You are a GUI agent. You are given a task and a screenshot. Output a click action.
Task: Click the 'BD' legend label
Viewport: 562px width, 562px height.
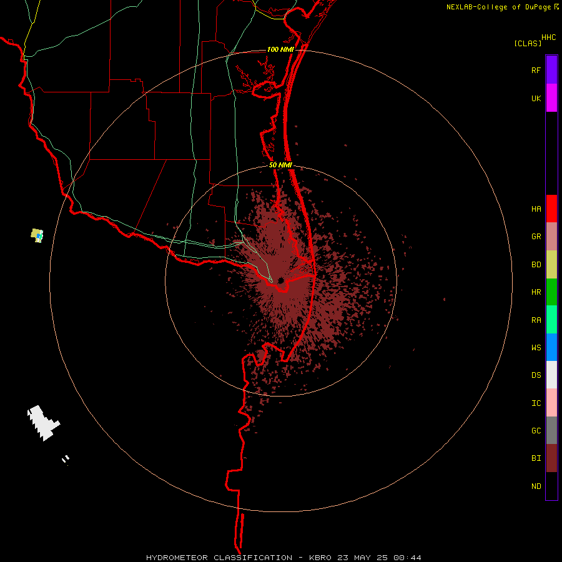[536, 265]
